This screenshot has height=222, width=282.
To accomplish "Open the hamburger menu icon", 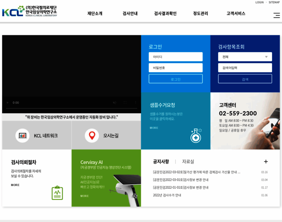I will (x=276, y=15).
